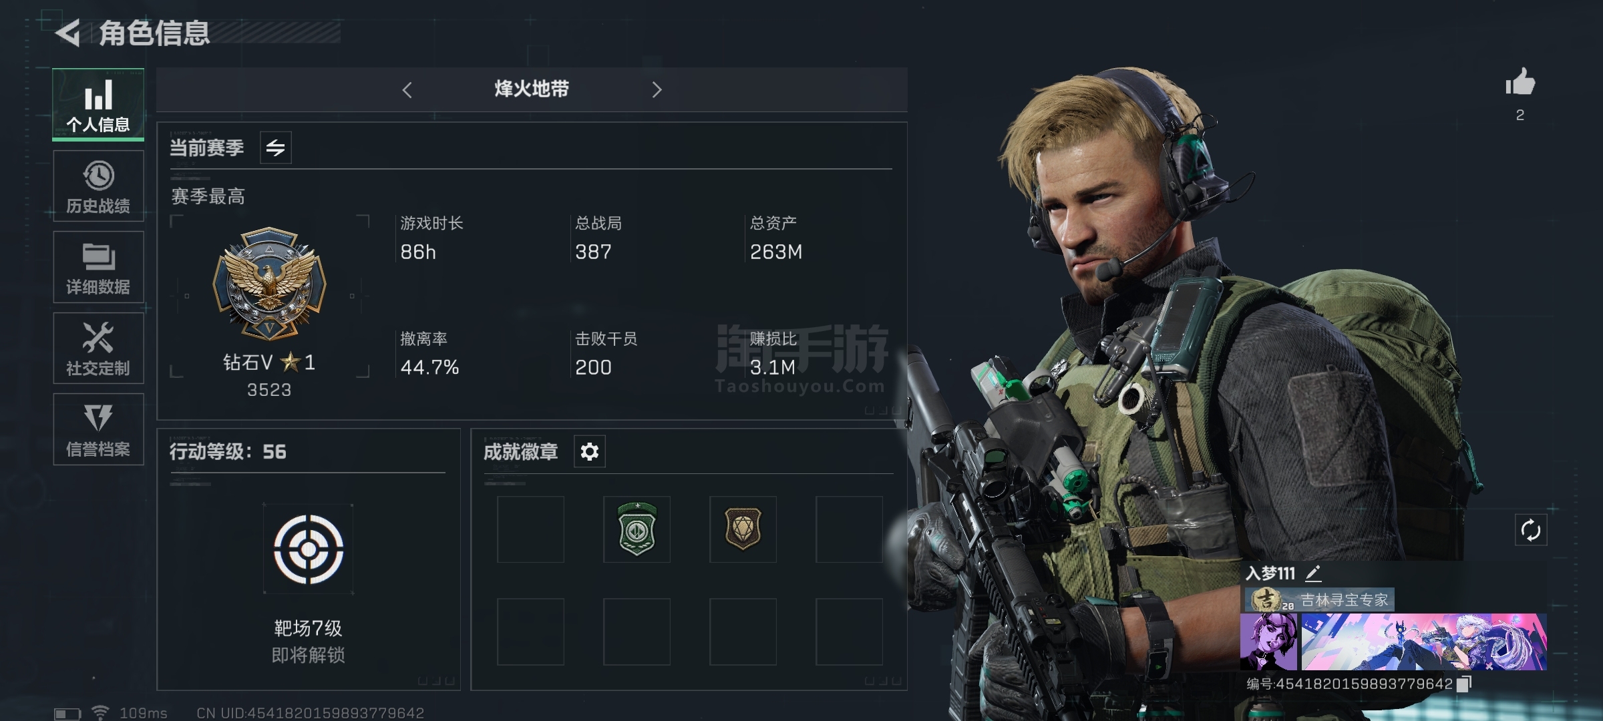Open the 信誉档案 tab
The image size is (1603, 721).
point(98,429)
